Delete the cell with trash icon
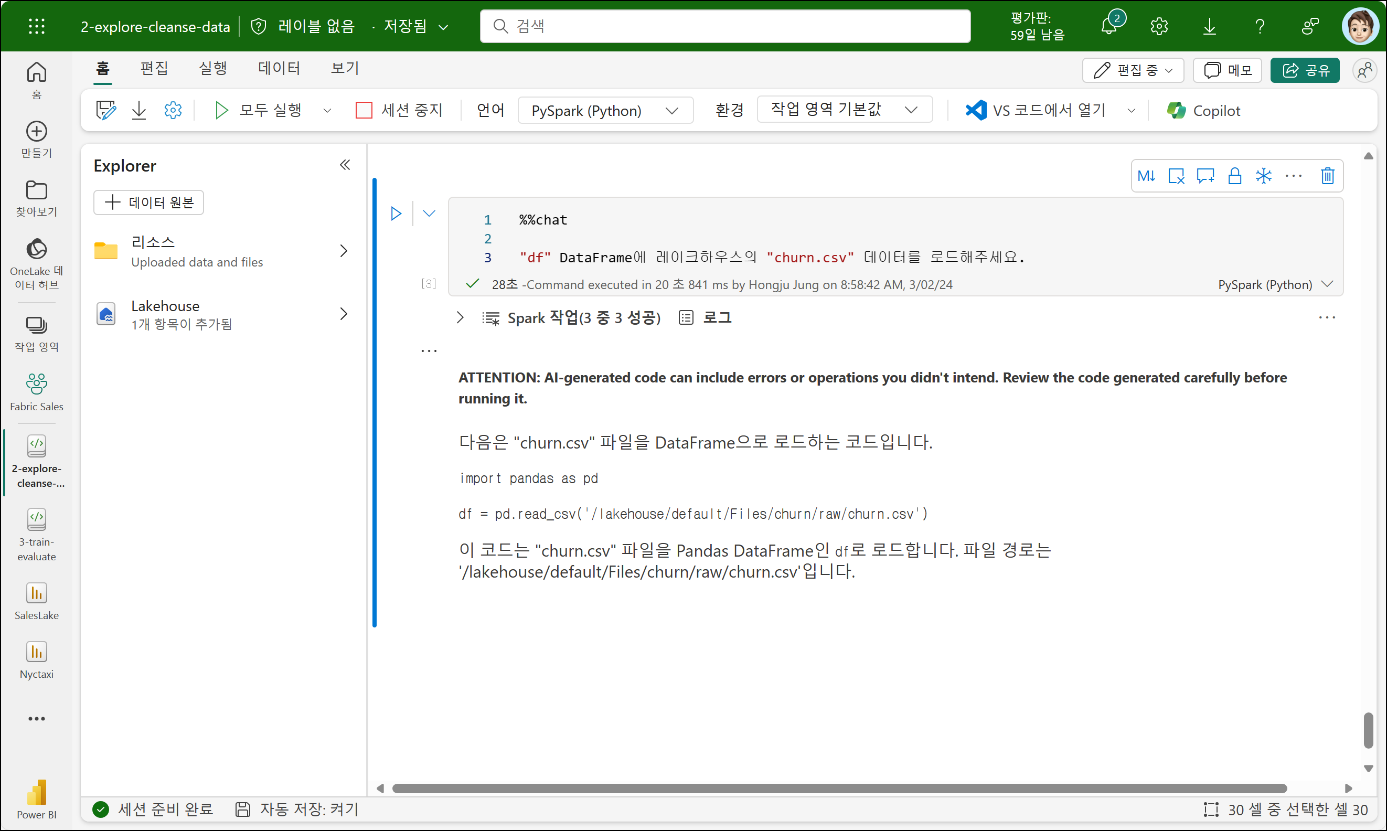Image resolution: width=1387 pixels, height=831 pixels. click(x=1327, y=176)
